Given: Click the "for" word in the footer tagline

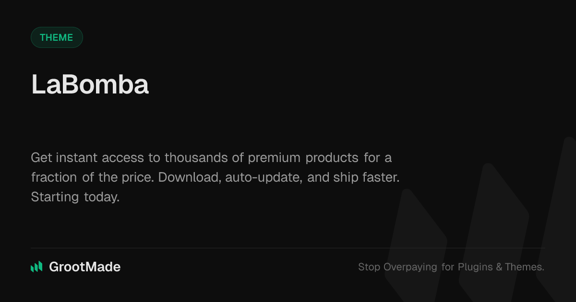Looking at the screenshot, I should pyautogui.click(x=448, y=267).
